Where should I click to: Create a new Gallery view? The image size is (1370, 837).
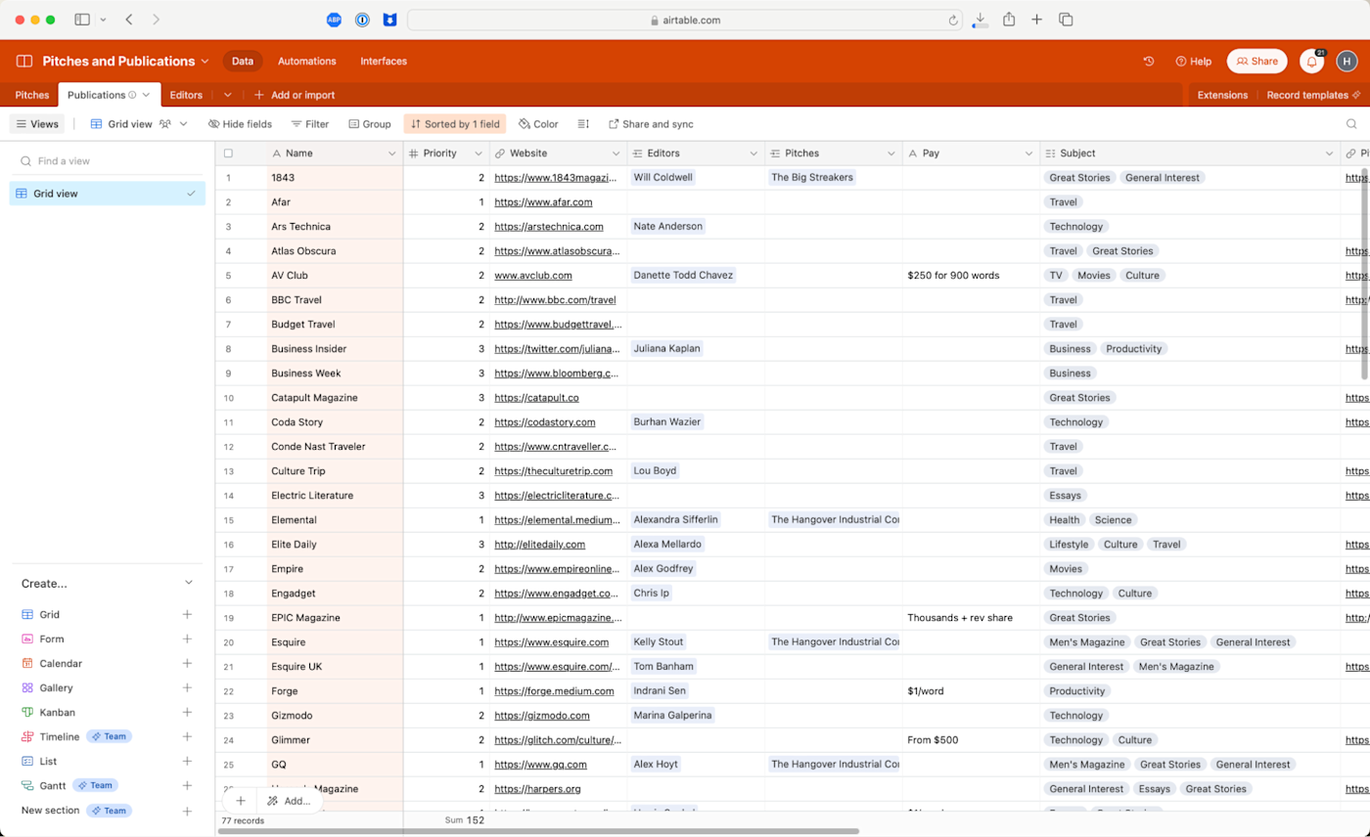107,687
